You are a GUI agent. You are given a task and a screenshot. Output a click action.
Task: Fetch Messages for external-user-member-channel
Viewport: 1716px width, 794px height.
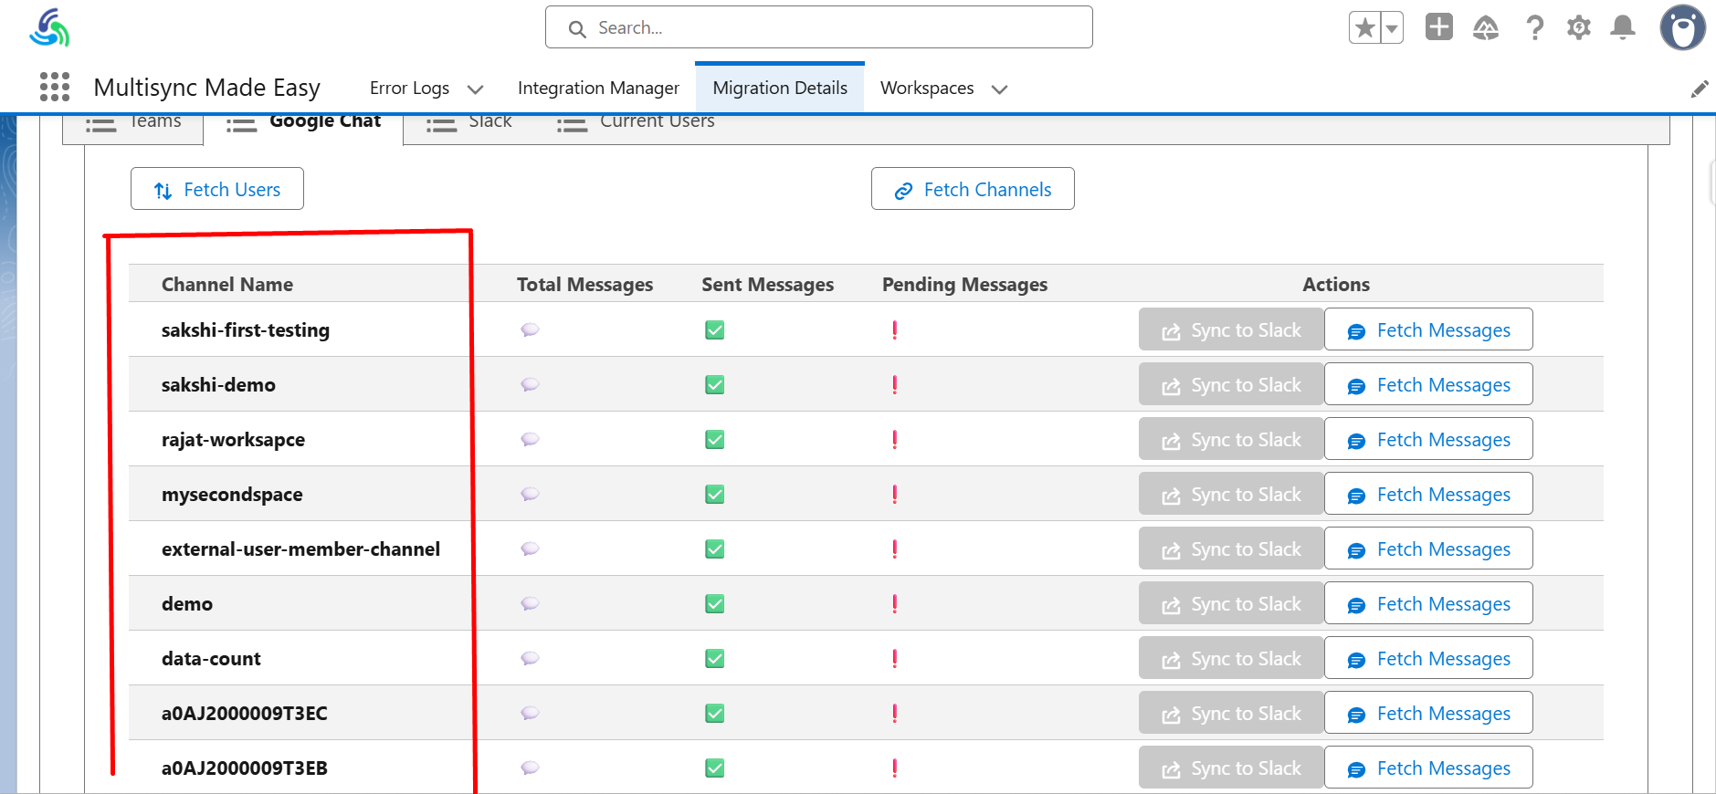[x=1428, y=548]
